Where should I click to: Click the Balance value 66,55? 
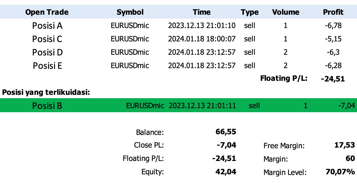point(226,132)
